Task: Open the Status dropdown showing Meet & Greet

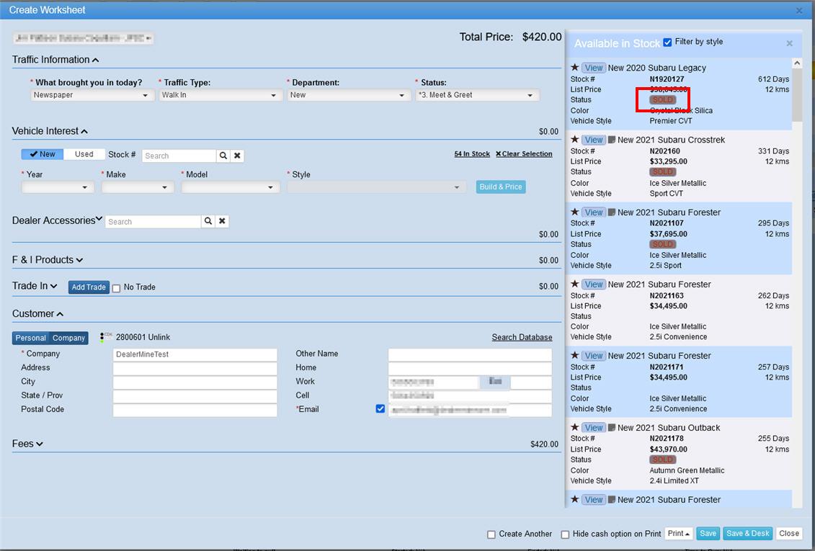Action: click(477, 95)
